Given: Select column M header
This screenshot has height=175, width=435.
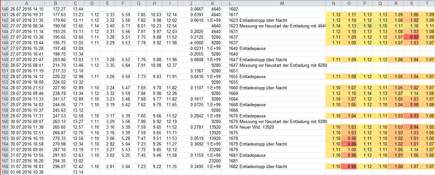Looking at the screenshot, I should coord(282,3).
